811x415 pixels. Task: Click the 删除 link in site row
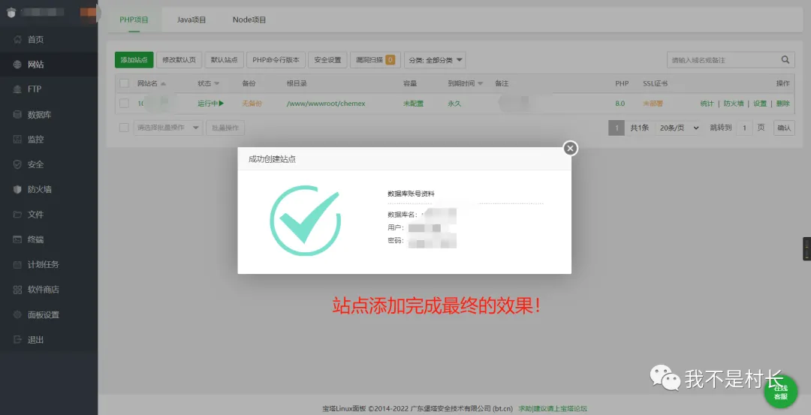tap(782, 104)
